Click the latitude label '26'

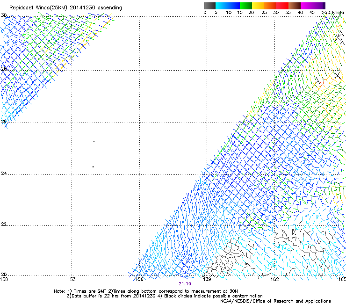(4, 122)
